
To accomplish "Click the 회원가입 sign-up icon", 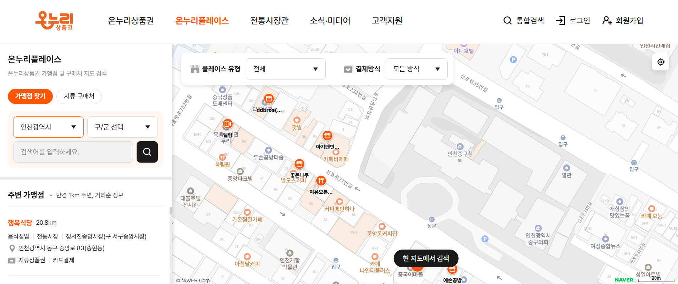I will click(x=607, y=21).
